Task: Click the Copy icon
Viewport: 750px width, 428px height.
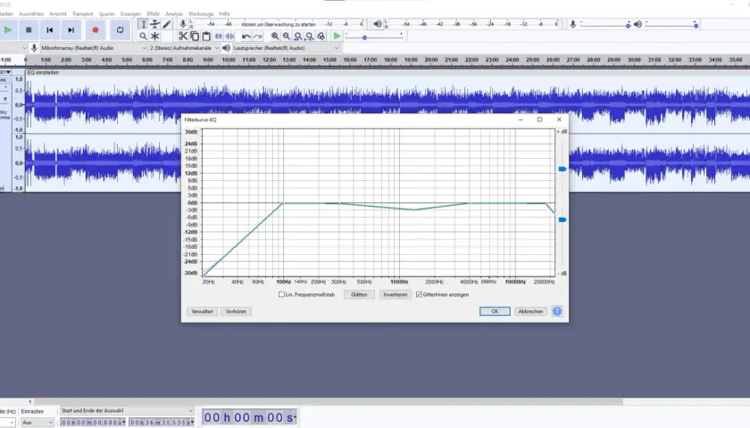Action: coord(195,37)
